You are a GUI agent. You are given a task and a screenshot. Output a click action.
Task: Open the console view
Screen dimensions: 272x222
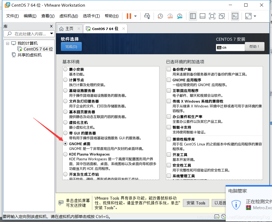[x=235, y=16]
